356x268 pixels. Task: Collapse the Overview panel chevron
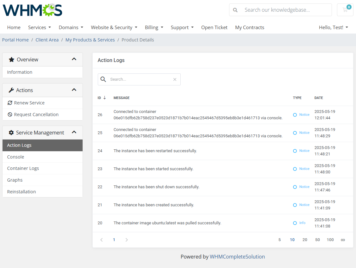tap(74, 59)
